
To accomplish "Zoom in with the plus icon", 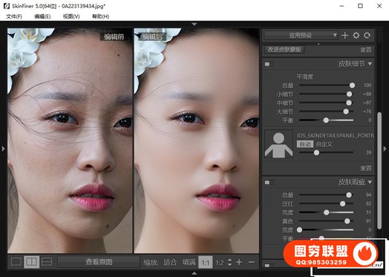I will click(239, 262).
